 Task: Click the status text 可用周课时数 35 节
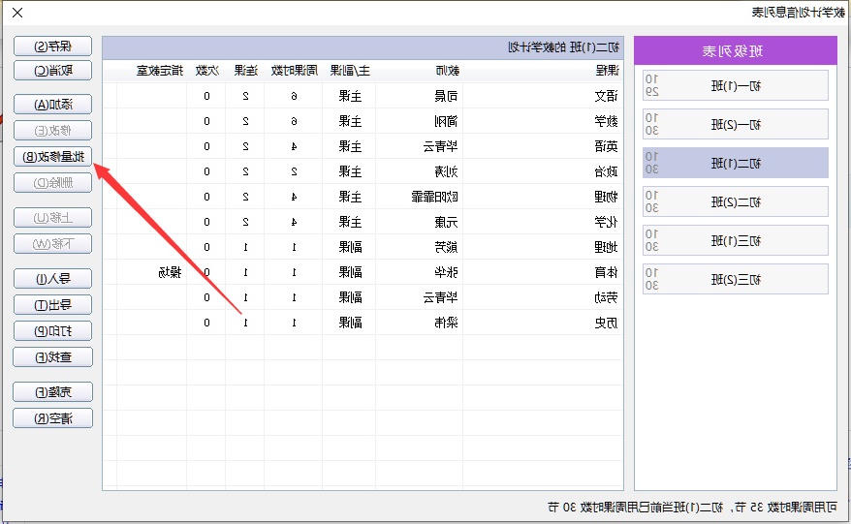tap(786, 508)
